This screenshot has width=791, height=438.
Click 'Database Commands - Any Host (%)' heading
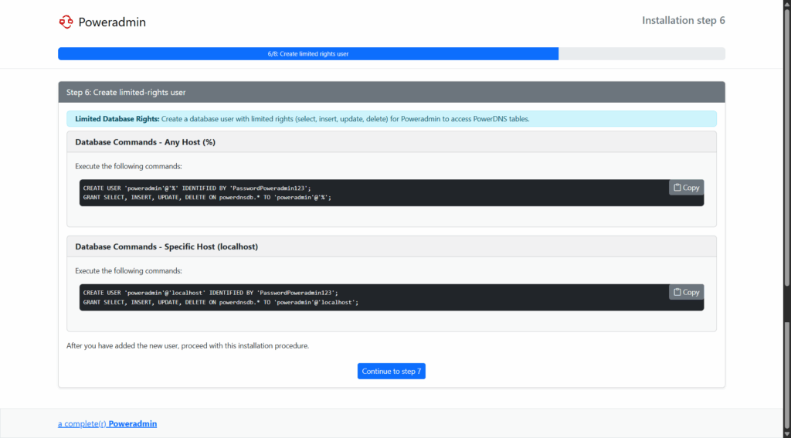[145, 142]
